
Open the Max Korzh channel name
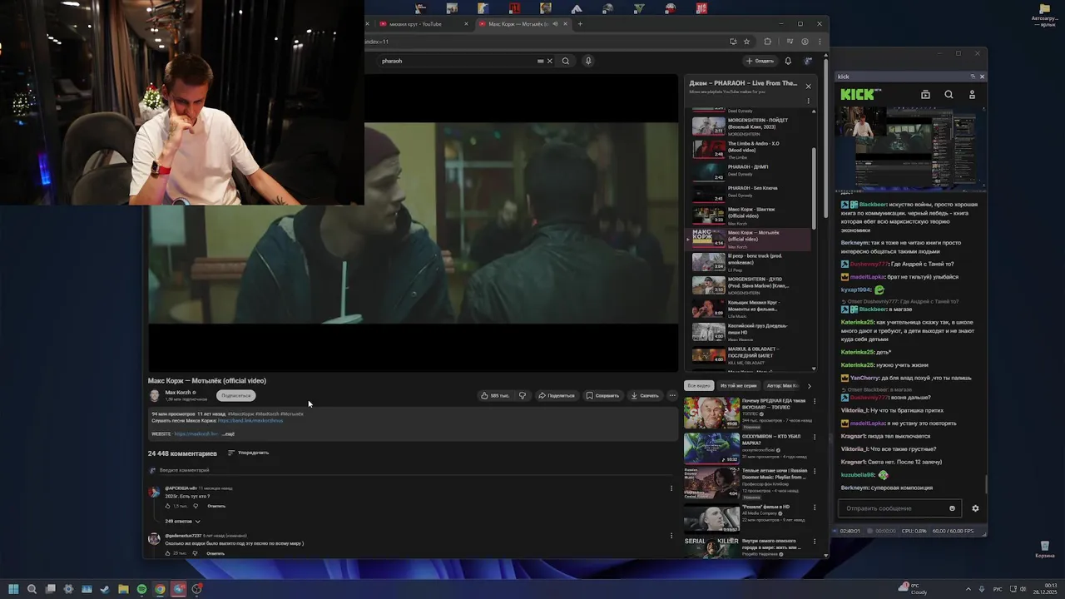point(179,393)
